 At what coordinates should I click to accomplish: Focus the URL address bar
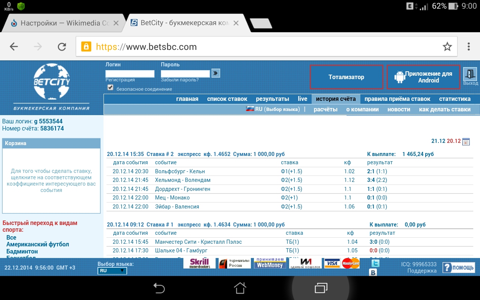coord(266,46)
